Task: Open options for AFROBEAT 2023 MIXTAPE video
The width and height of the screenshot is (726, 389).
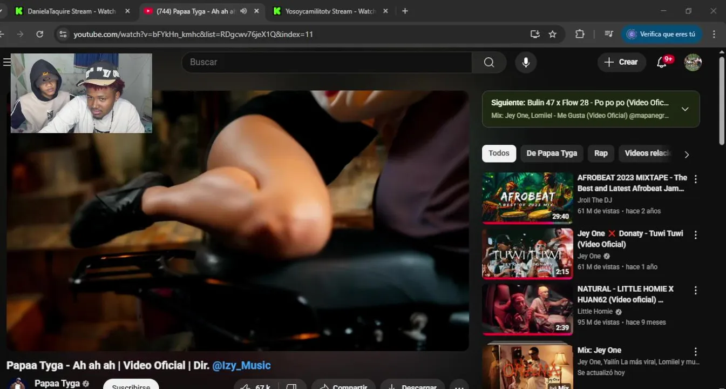Action: click(x=696, y=179)
